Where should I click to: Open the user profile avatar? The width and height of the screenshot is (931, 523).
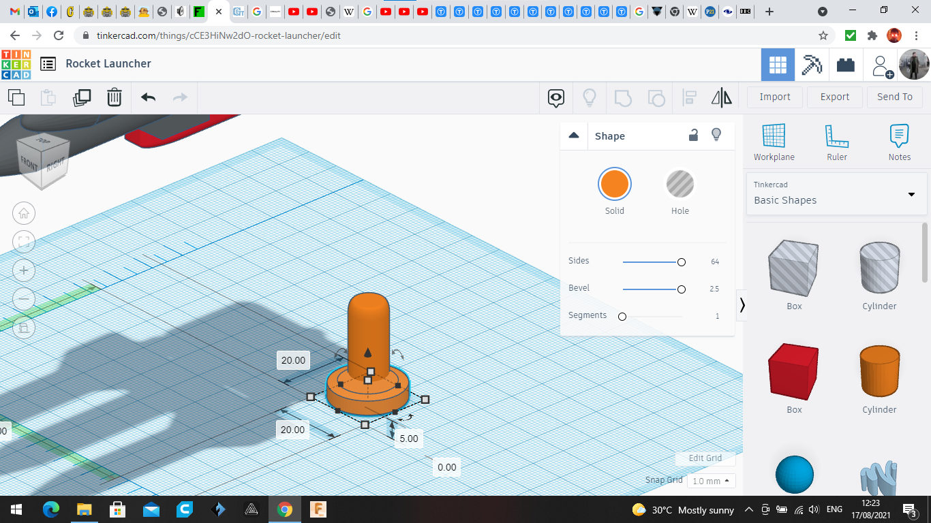click(913, 65)
